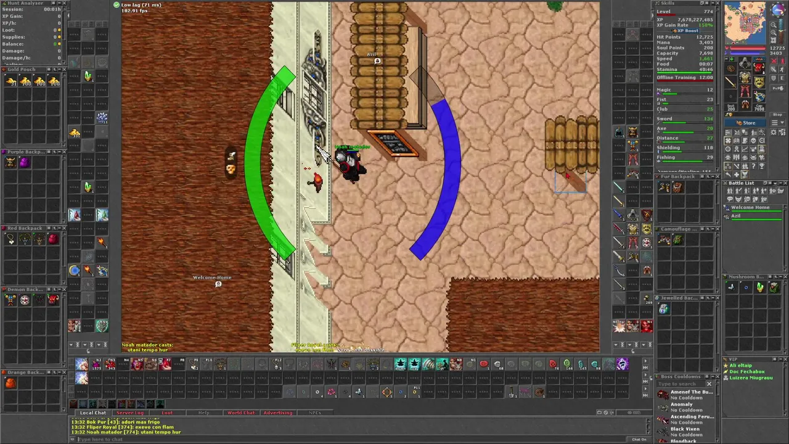
Task: Click the Stamina progress bar
Action: 684,73
